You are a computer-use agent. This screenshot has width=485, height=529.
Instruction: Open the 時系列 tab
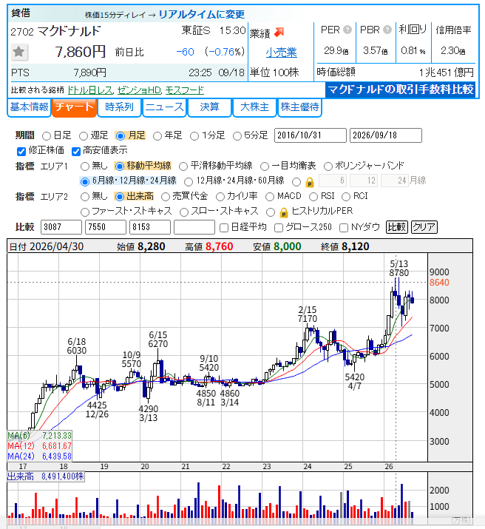(x=119, y=107)
